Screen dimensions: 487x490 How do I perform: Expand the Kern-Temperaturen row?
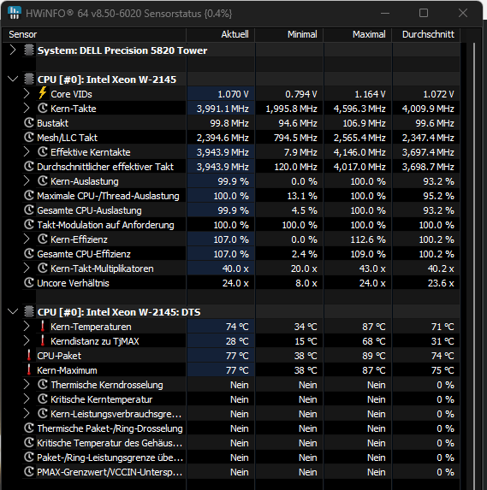pos(27,327)
